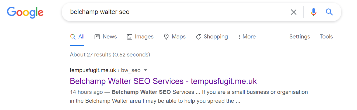The height and width of the screenshot is (110, 357).
Task: Click the blue magnifying glass search button
Action: pos(329,12)
